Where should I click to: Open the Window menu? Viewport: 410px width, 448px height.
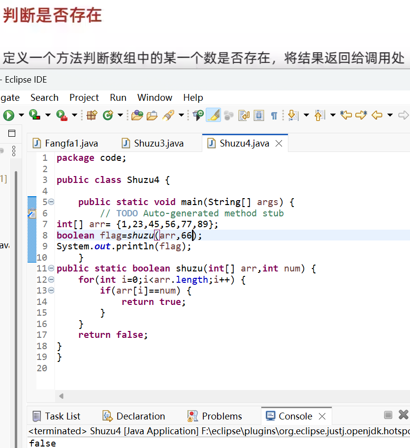(155, 98)
